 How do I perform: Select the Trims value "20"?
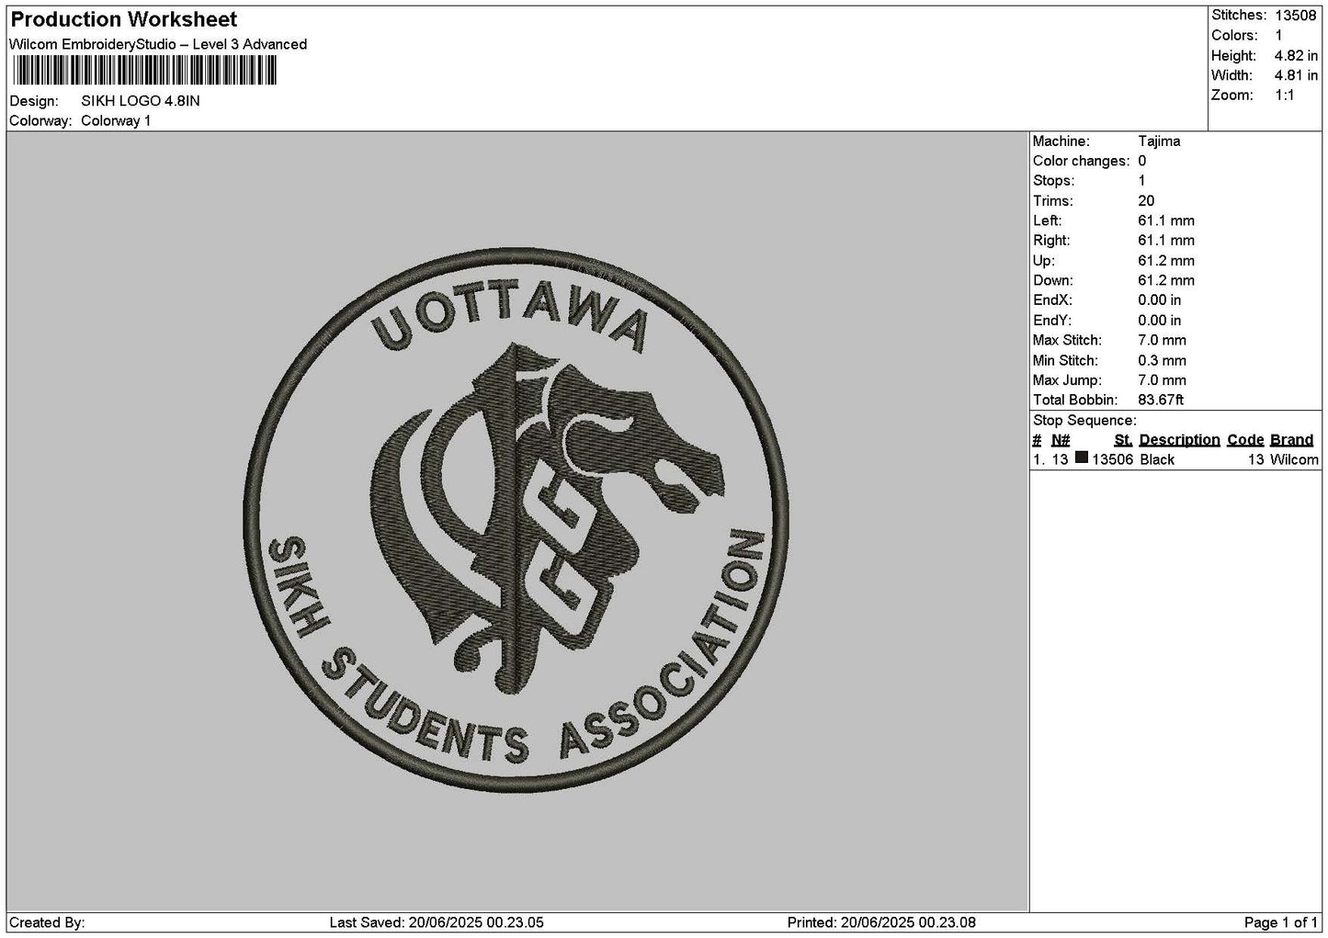click(1146, 201)
